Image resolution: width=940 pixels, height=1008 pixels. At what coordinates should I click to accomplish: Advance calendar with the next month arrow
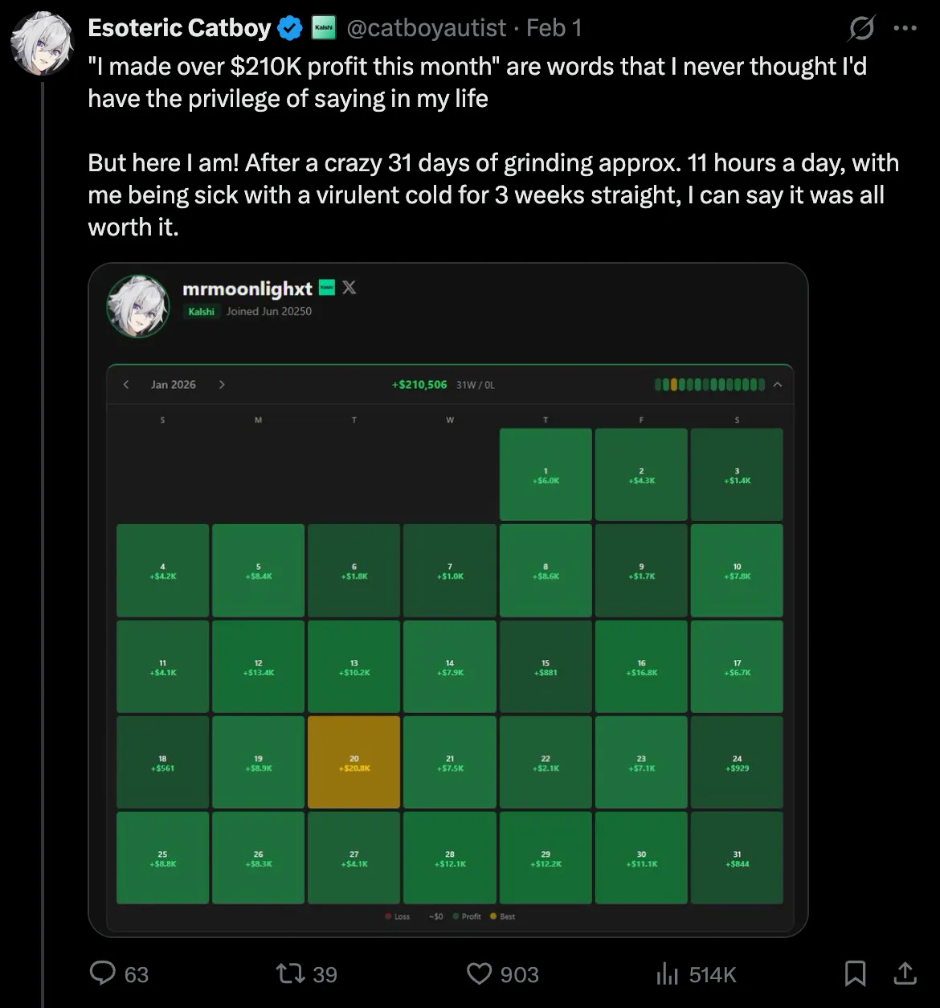tap(222, 384)
